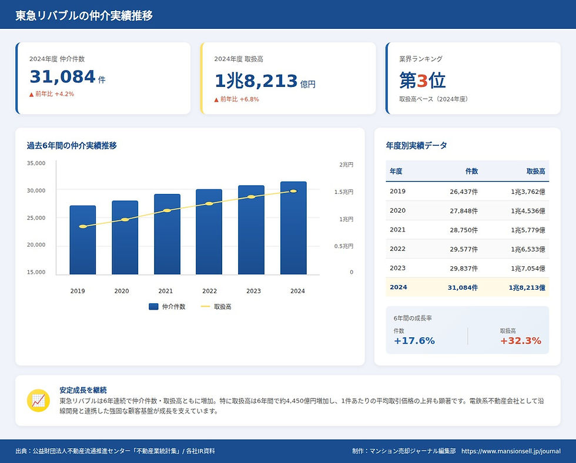
Task: Open the mansionsell.jp journal URL in footer
Action: tap(511, 451)
